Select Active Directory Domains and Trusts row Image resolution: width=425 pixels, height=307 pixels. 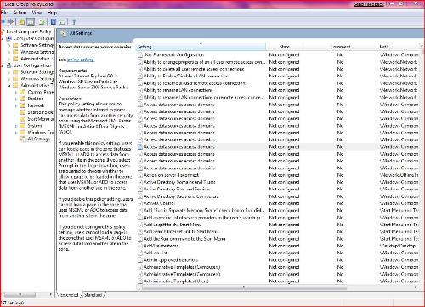278,182
